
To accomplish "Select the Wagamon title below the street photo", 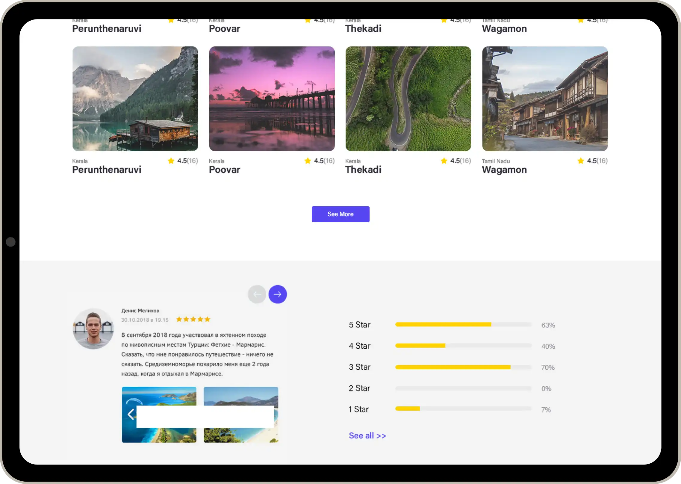I will point(504,170).
